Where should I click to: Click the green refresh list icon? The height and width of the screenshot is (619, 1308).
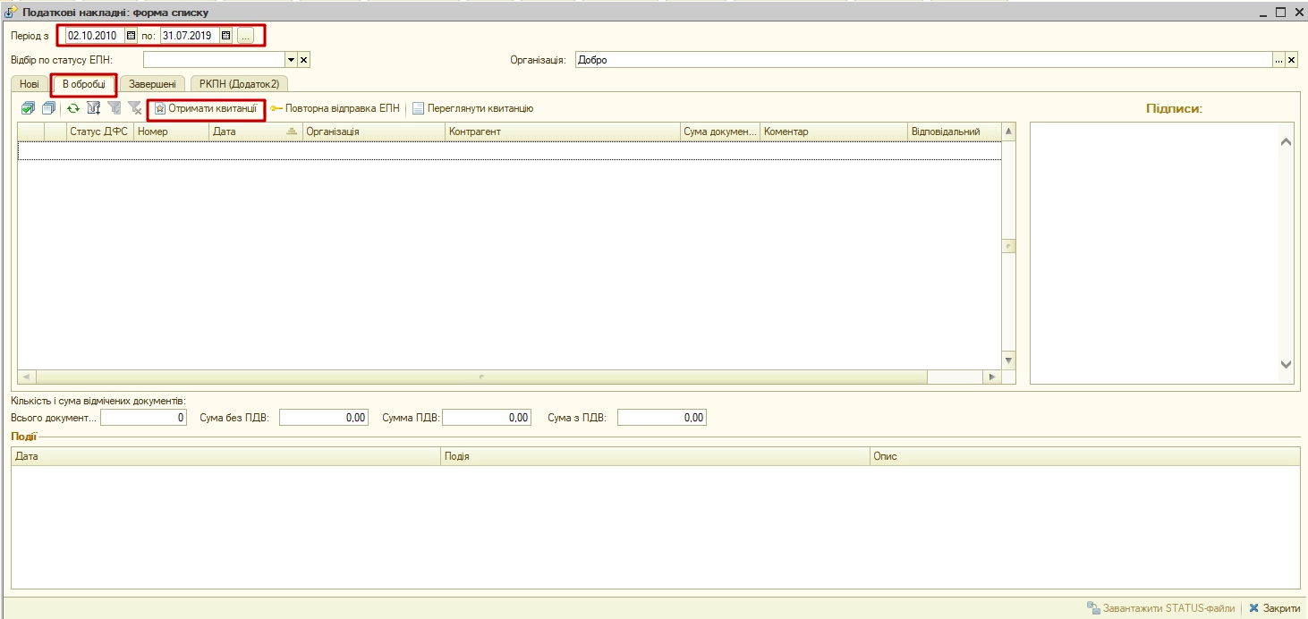point(73,108)
